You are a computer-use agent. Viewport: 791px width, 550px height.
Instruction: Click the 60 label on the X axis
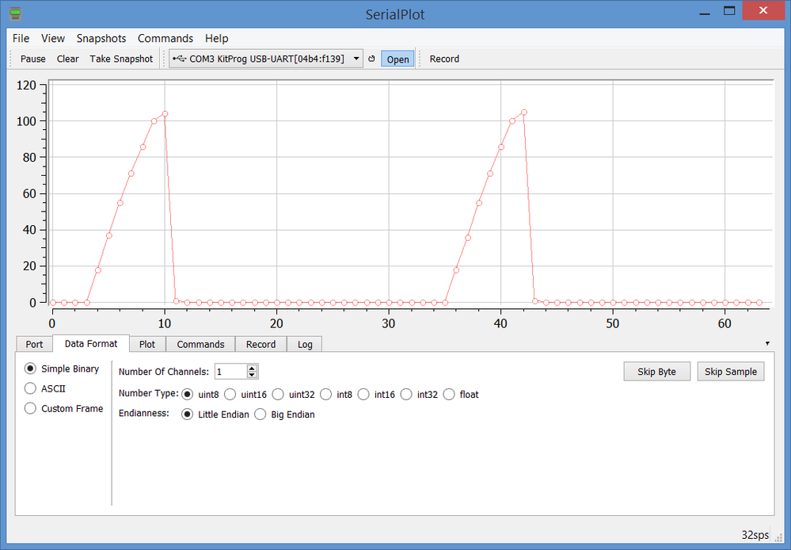pyautogui.click(x=724, y=323)
